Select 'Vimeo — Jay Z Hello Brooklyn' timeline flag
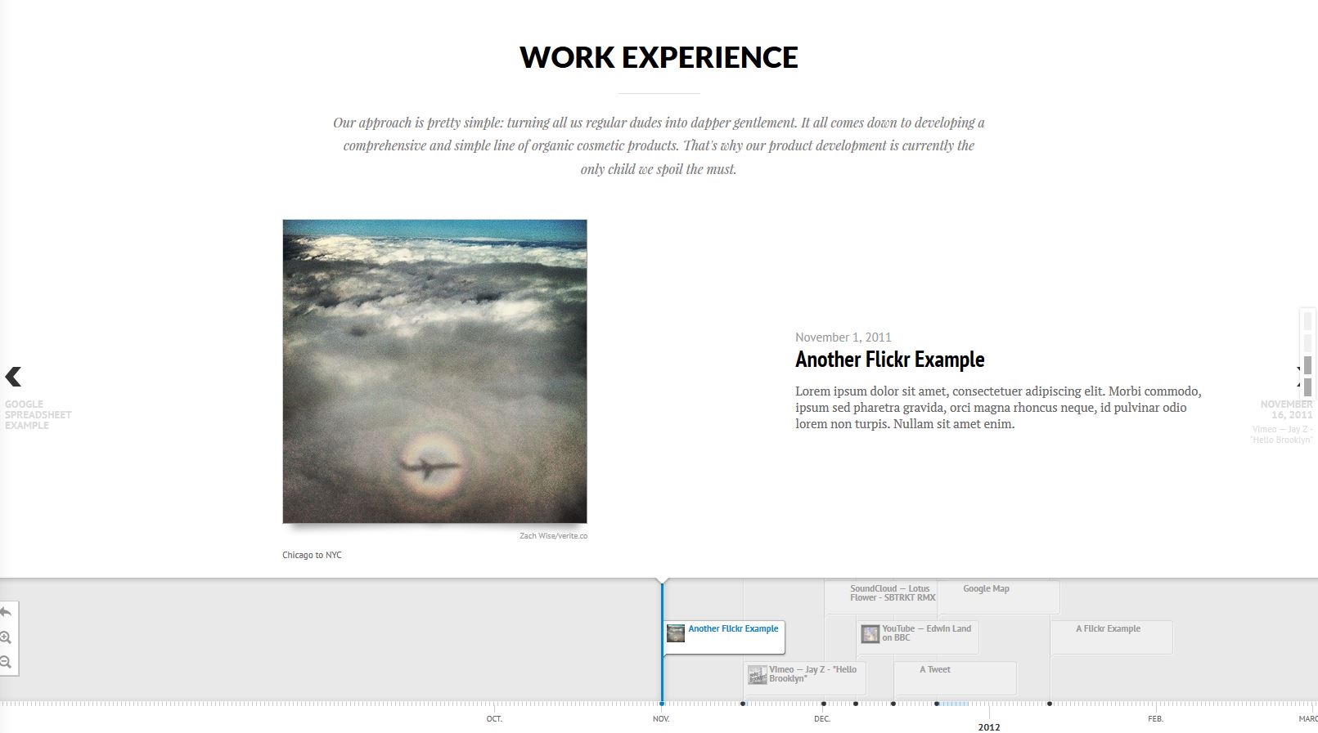This screenshot has width=1318, height=733. point(805,677)
